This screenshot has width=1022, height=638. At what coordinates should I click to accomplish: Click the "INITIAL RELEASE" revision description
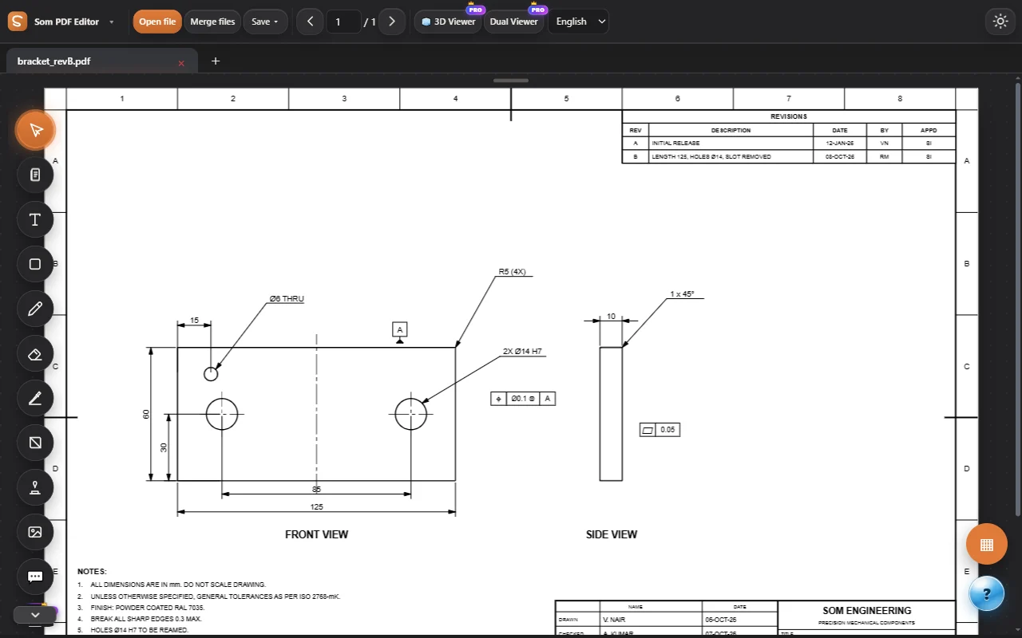point(675,144)
